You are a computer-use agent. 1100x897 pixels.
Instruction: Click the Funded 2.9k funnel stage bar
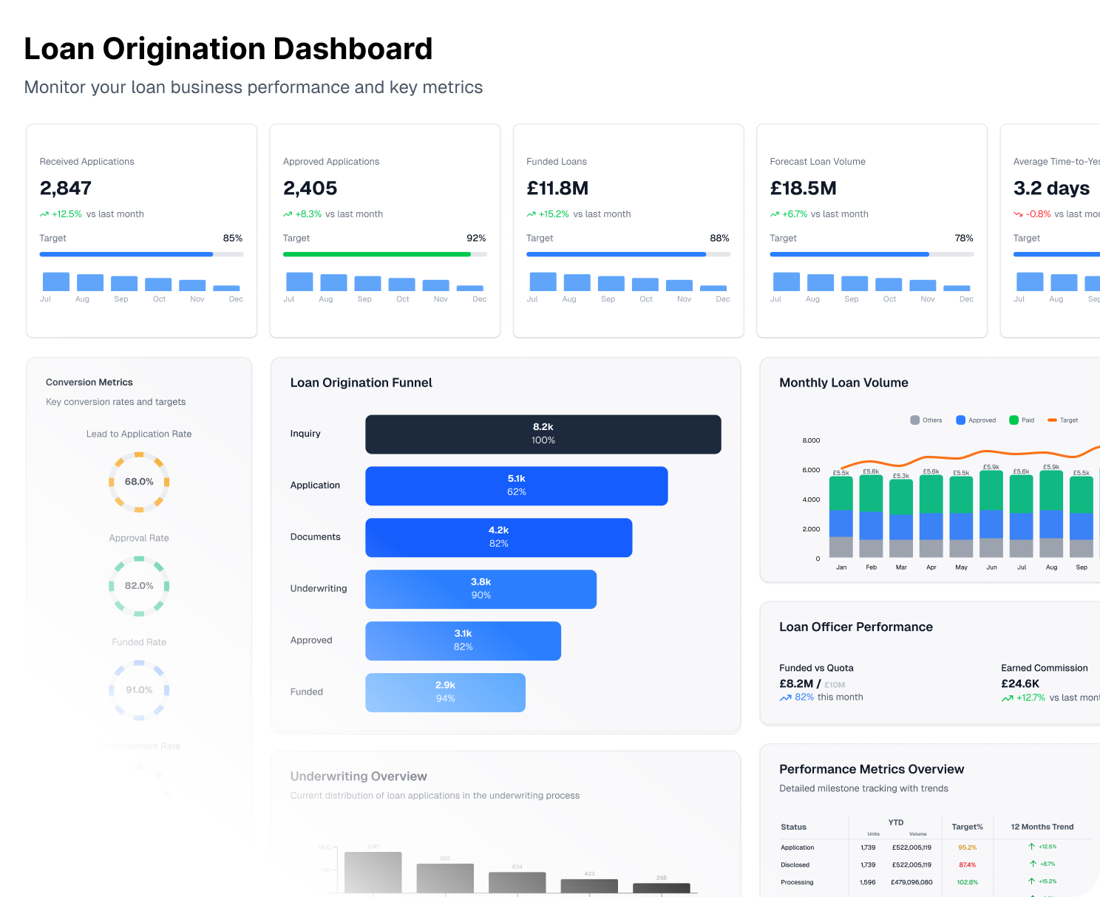pos(445,692)
